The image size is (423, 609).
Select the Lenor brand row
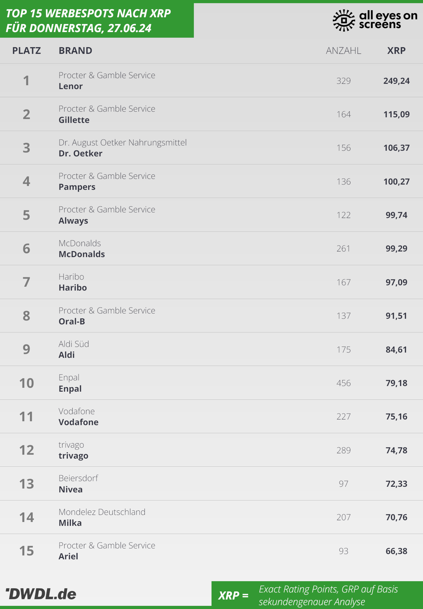[211, 80]
